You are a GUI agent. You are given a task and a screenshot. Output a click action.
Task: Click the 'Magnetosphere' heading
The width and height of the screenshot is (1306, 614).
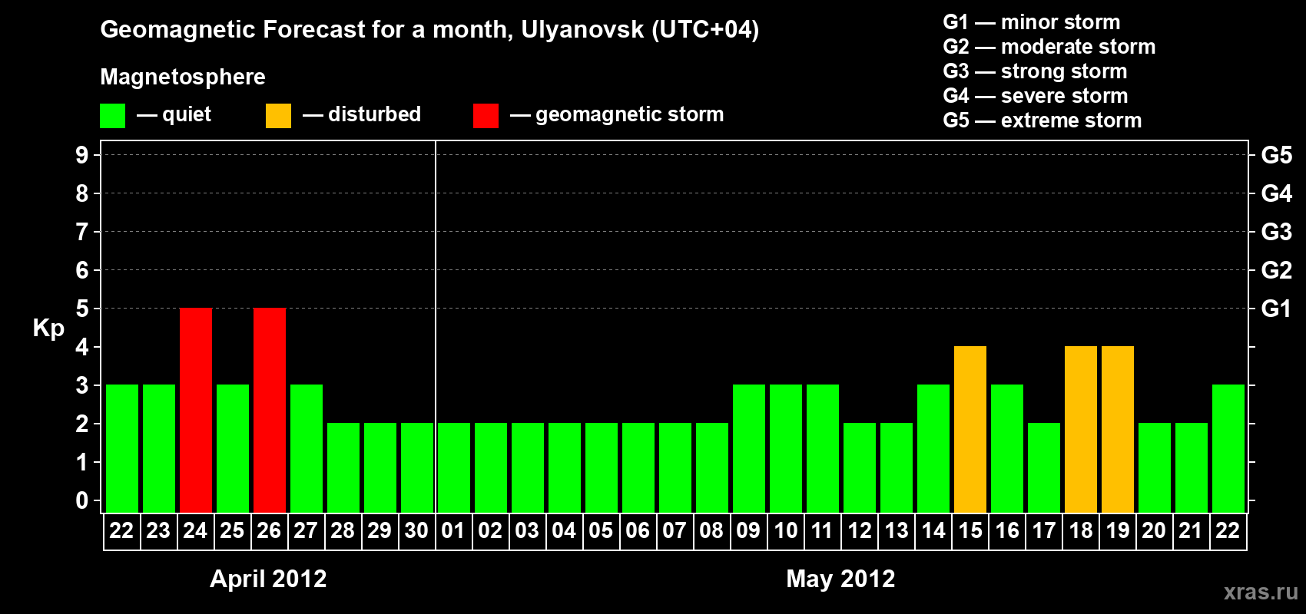tap(183, 77)
